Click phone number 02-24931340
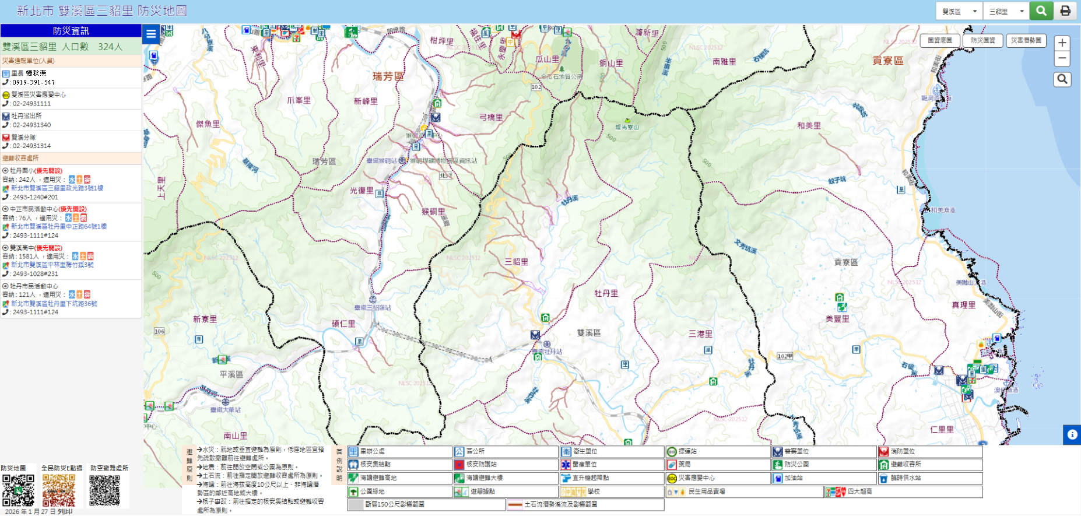The width and height of the screenshot is (1081, 516). pos(32,125)
